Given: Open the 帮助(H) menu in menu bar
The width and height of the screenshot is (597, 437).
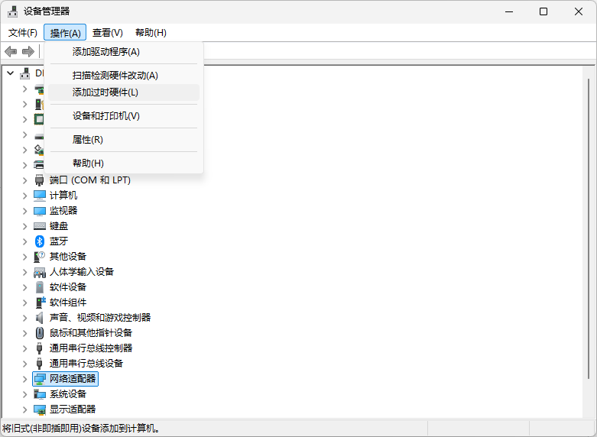Looking at the screenshot, I should point(151,33).
